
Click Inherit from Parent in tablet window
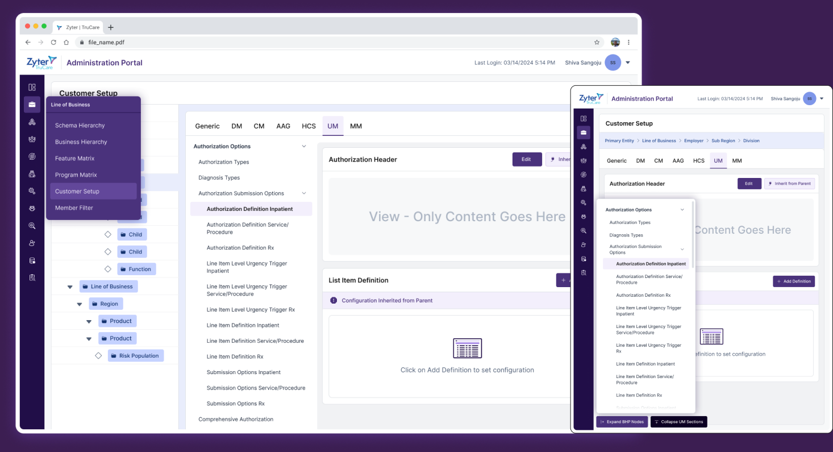(790, 184)
